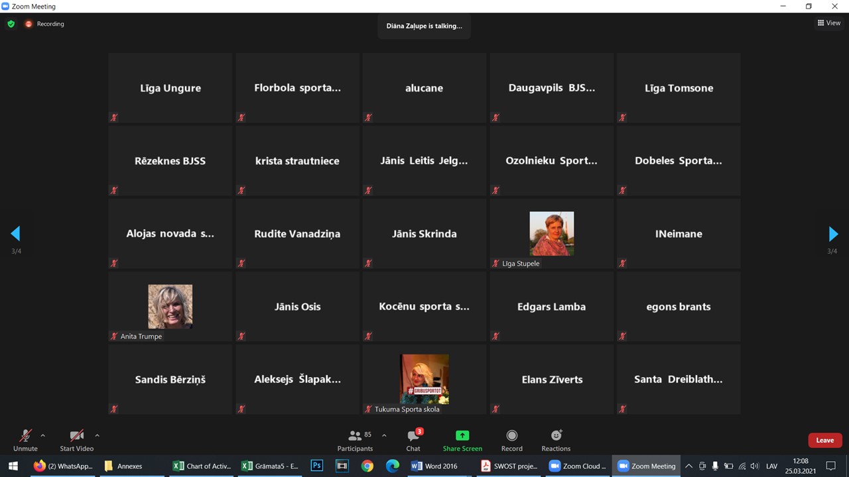Start the video camera
The image size is (849, 477).
pos(77,436)
